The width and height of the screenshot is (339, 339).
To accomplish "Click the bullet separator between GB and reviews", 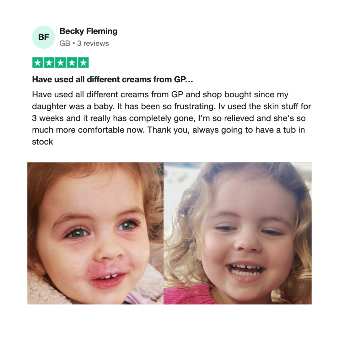I will tap(74, 44).
